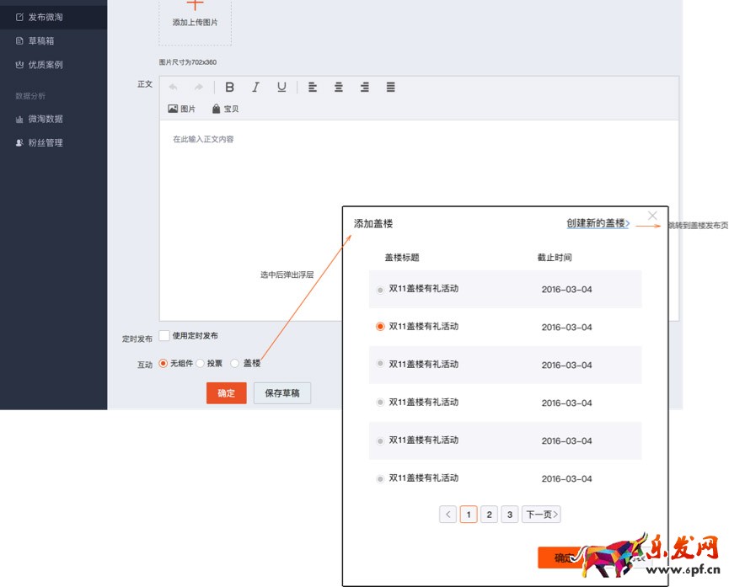Select the first 双11盖楼有礼活动 radio button
Screen dimensions: 729x587
(380, 287)
